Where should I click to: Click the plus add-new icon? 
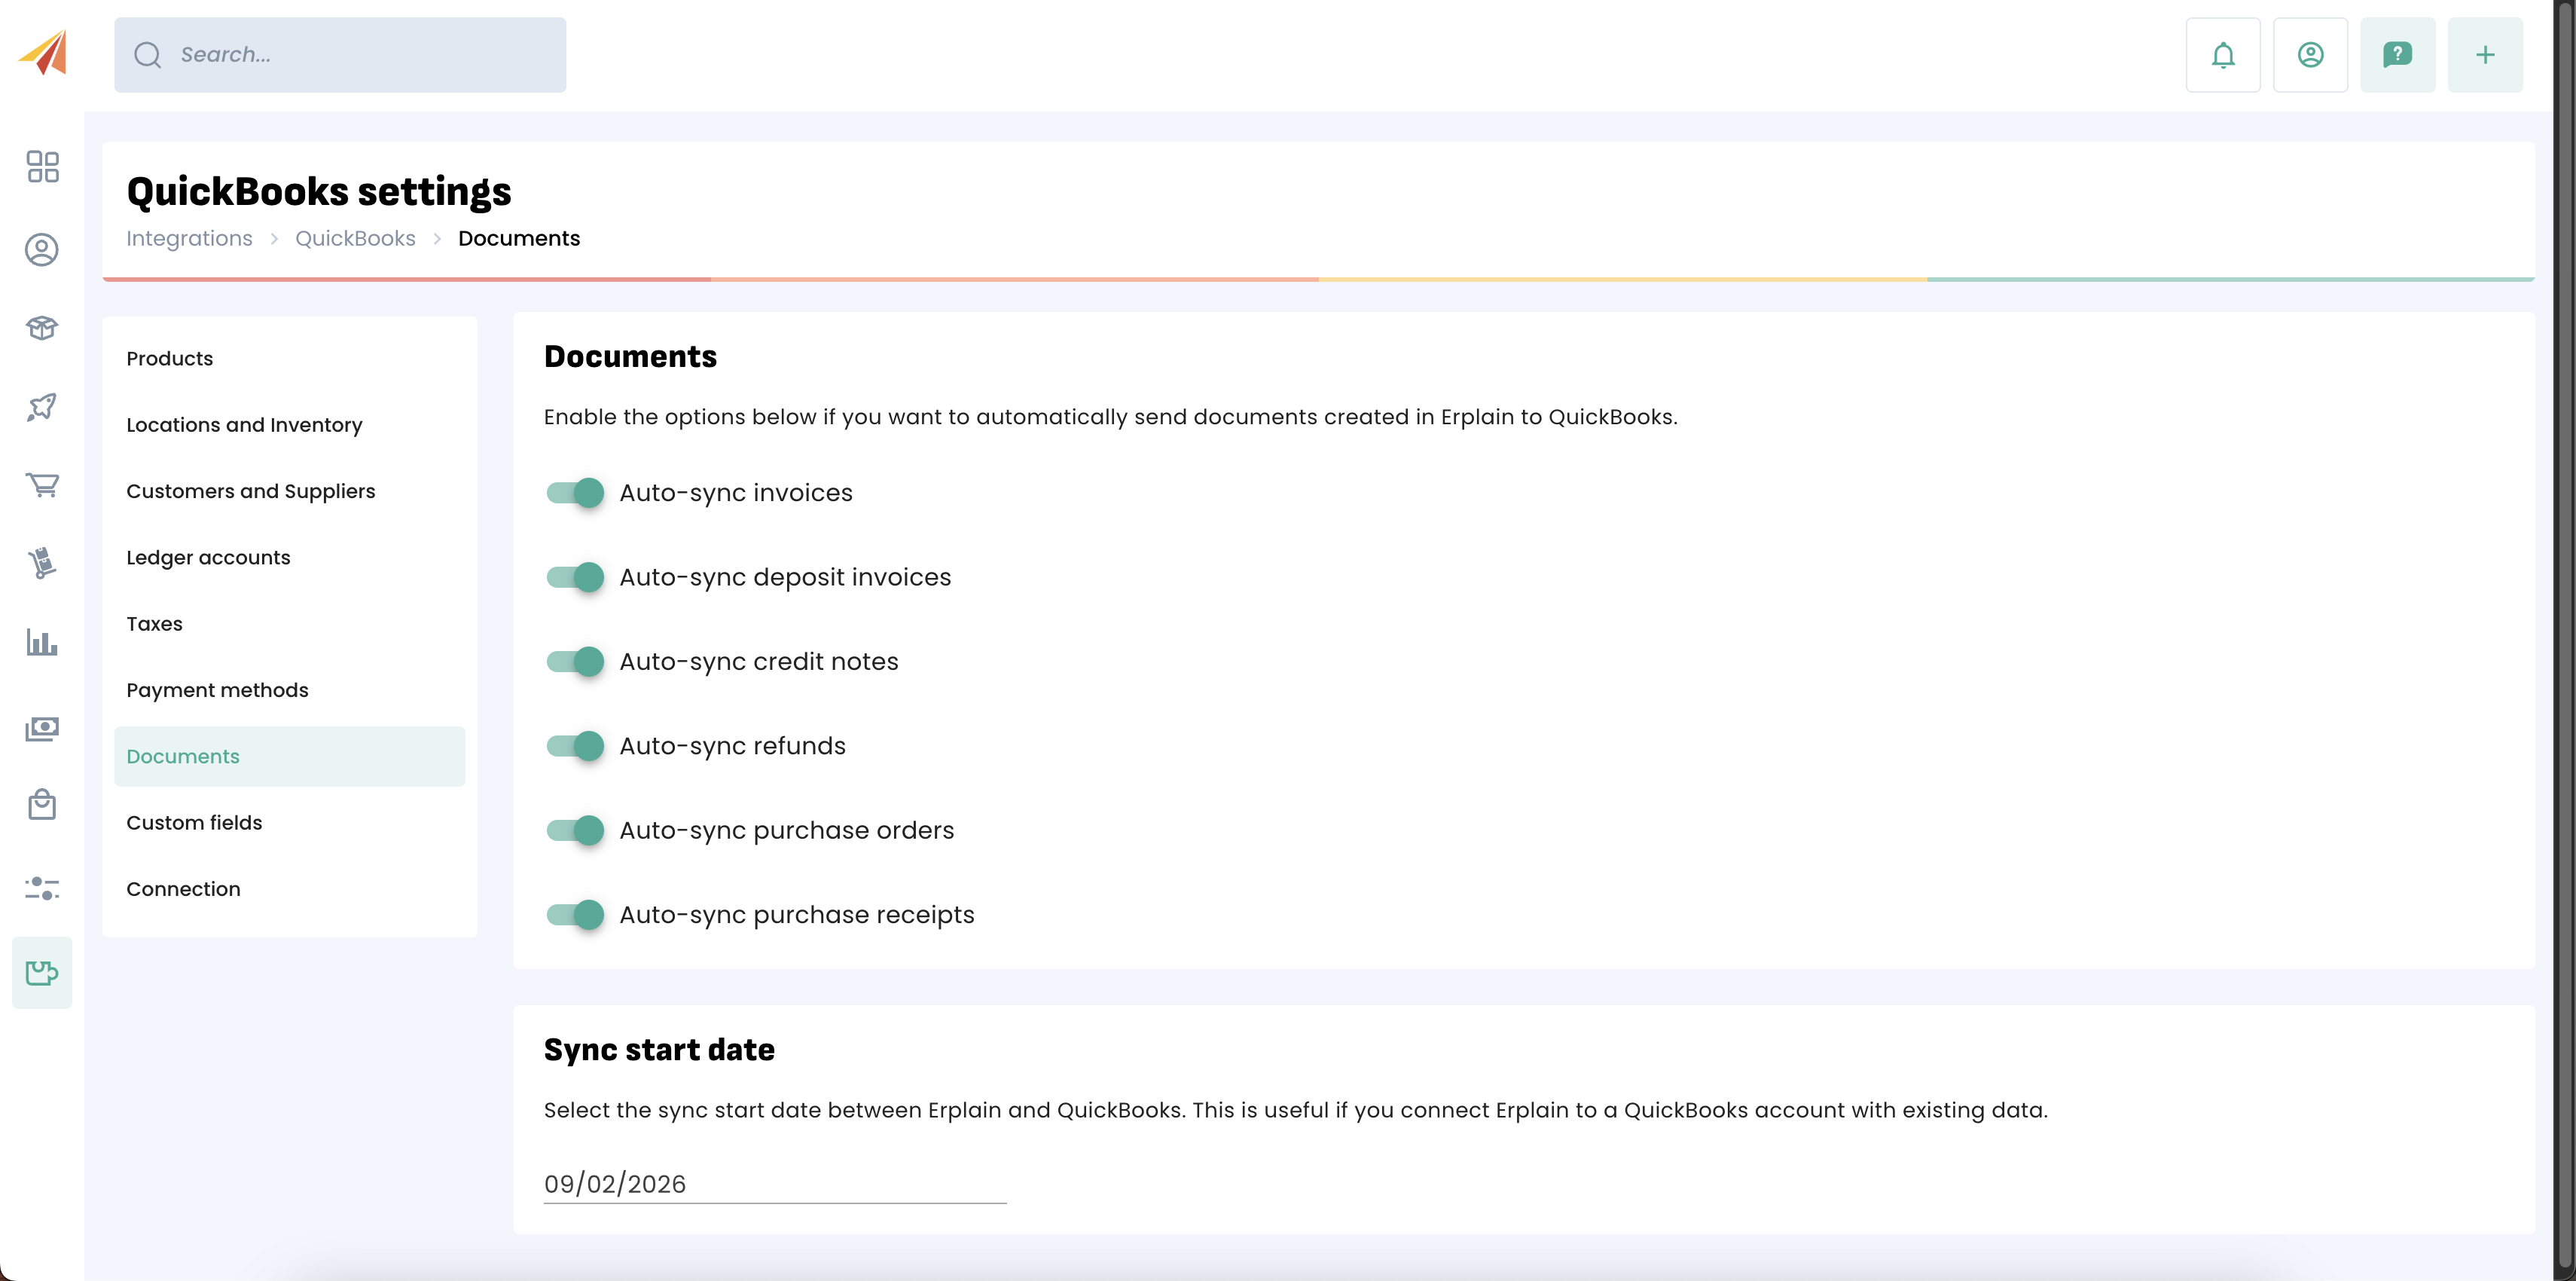(x=2484, y=55)
